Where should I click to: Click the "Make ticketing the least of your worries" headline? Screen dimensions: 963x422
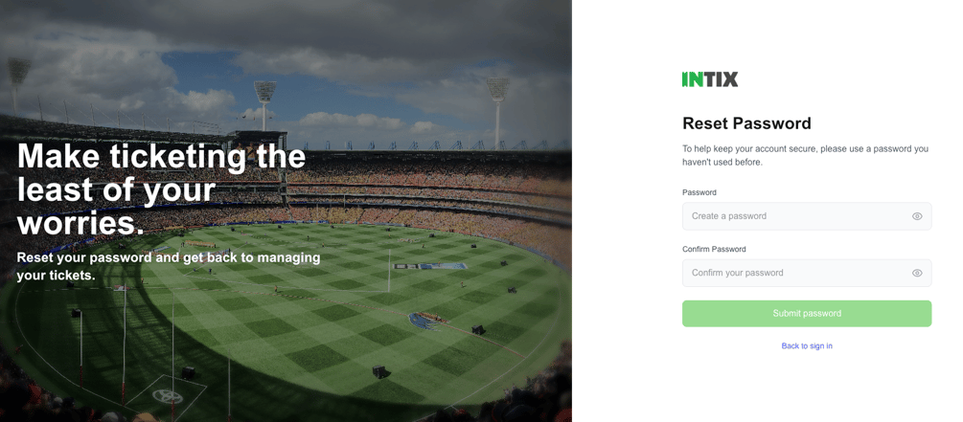pyautogui.click(x=161, y=189)
